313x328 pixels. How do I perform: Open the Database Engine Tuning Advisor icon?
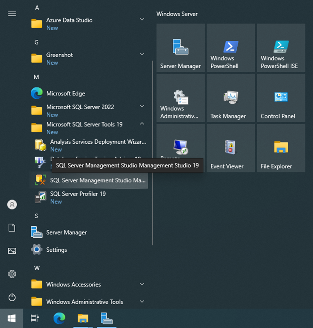[x=40, y=162]
